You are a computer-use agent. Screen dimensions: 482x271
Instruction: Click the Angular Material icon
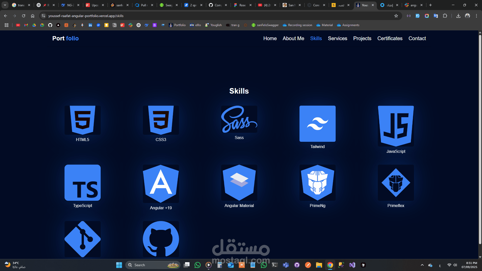(239, 183)
